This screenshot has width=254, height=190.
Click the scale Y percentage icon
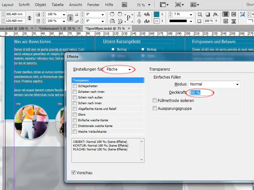click(x=37, y=21)
